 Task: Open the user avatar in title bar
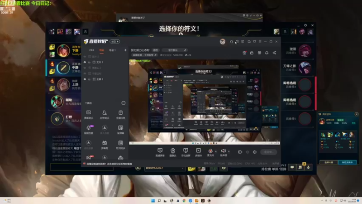[223, 42]
